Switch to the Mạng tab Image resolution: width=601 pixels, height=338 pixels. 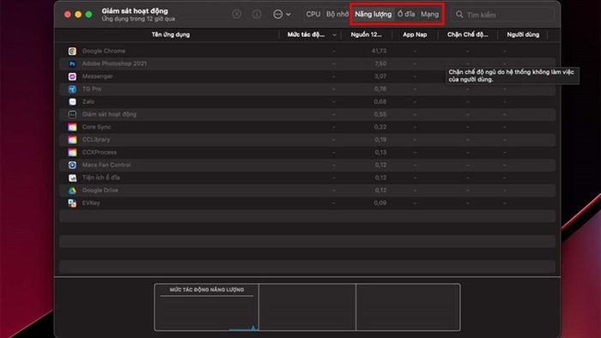tap(429, 15)
